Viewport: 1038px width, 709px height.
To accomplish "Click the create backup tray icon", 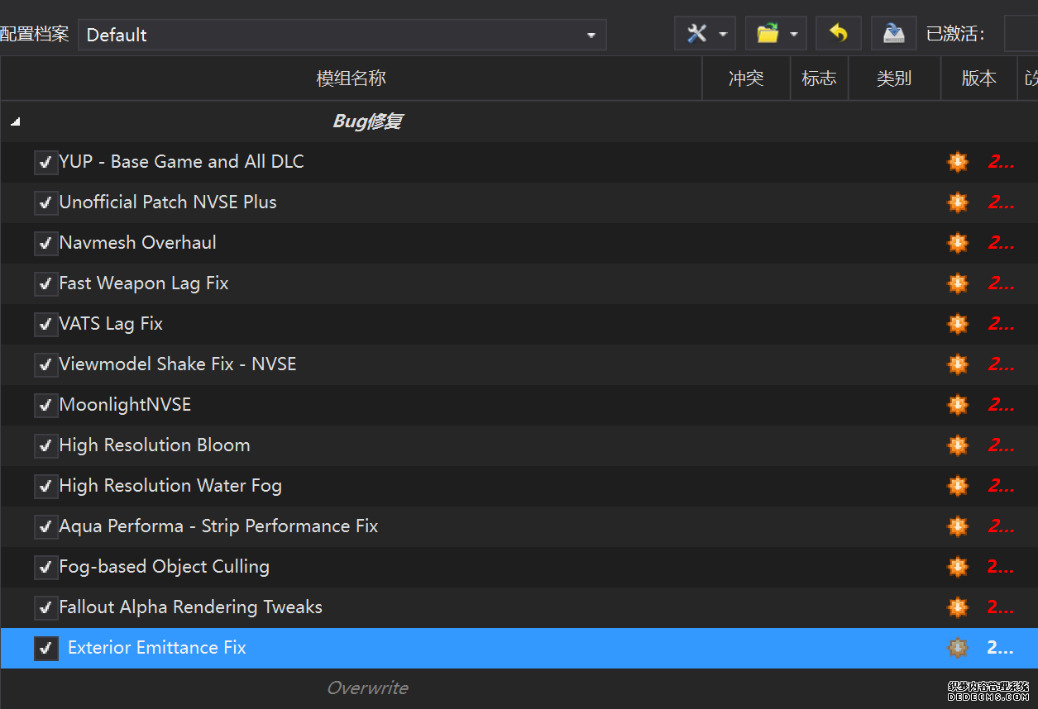I will click(x=893, y=34).
